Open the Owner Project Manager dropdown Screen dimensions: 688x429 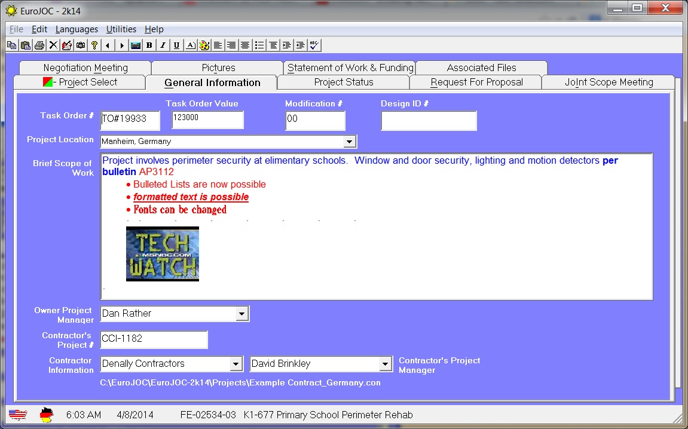coord(241,314)
